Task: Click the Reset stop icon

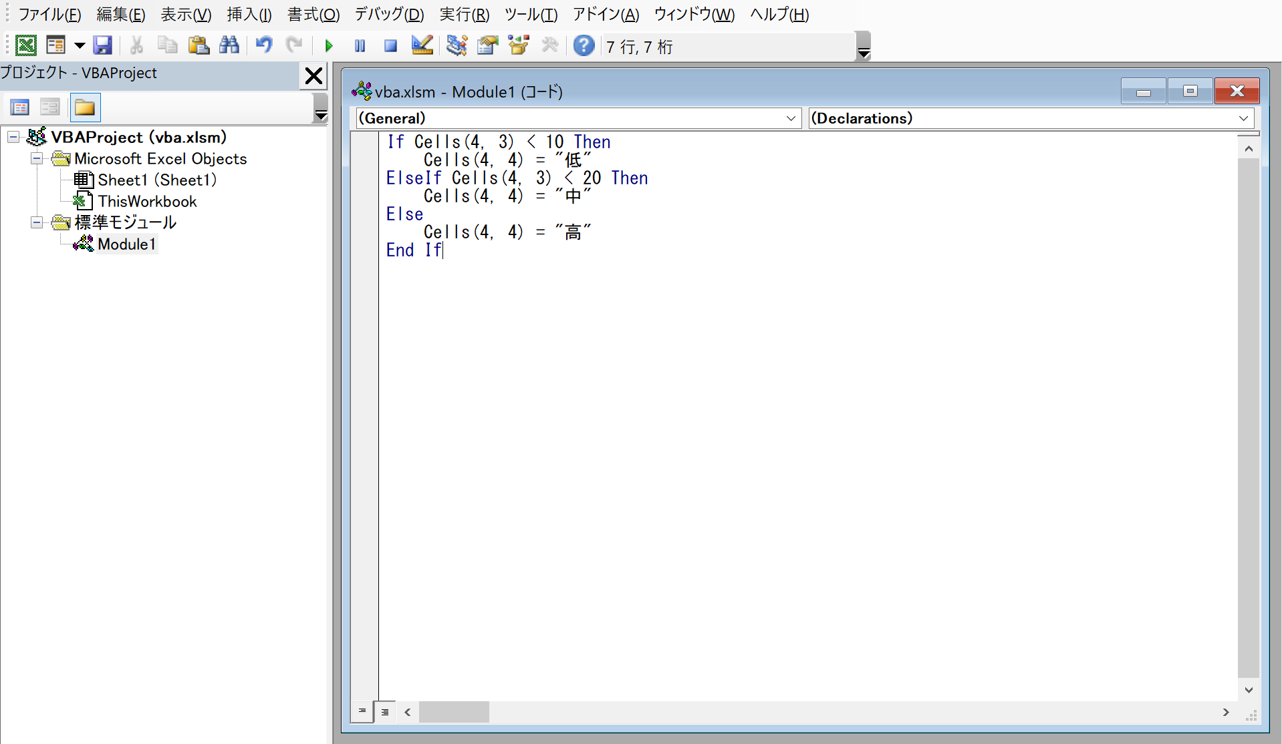Action: [390, 45]
